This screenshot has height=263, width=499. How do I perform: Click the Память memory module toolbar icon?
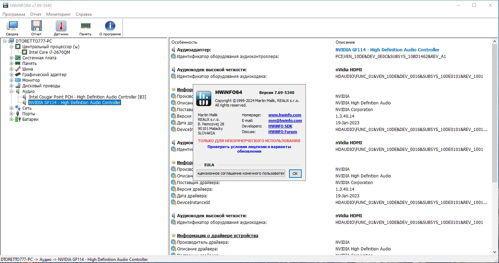tap(85, 25)
